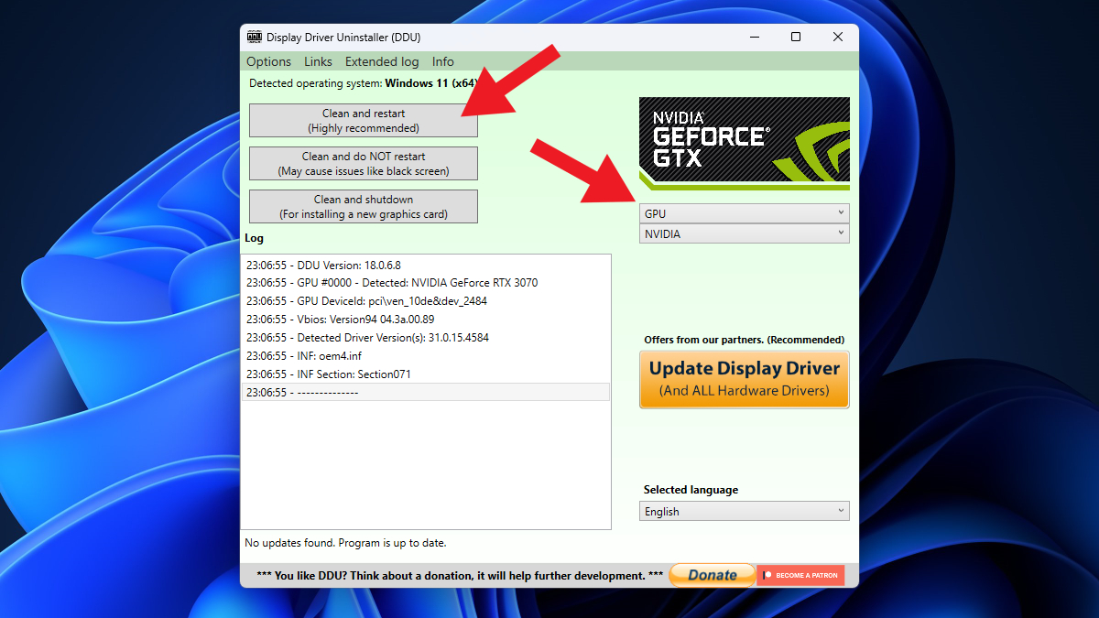Click the Patreon icon on Become a Patron
This screenshot has height=618, width=1099.
pos(766,575)
